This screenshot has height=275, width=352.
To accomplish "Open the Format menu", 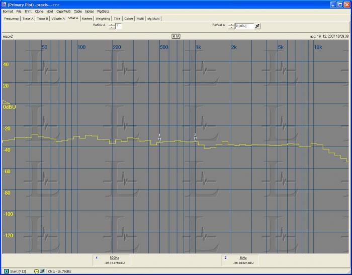I will tap(8, 11).
